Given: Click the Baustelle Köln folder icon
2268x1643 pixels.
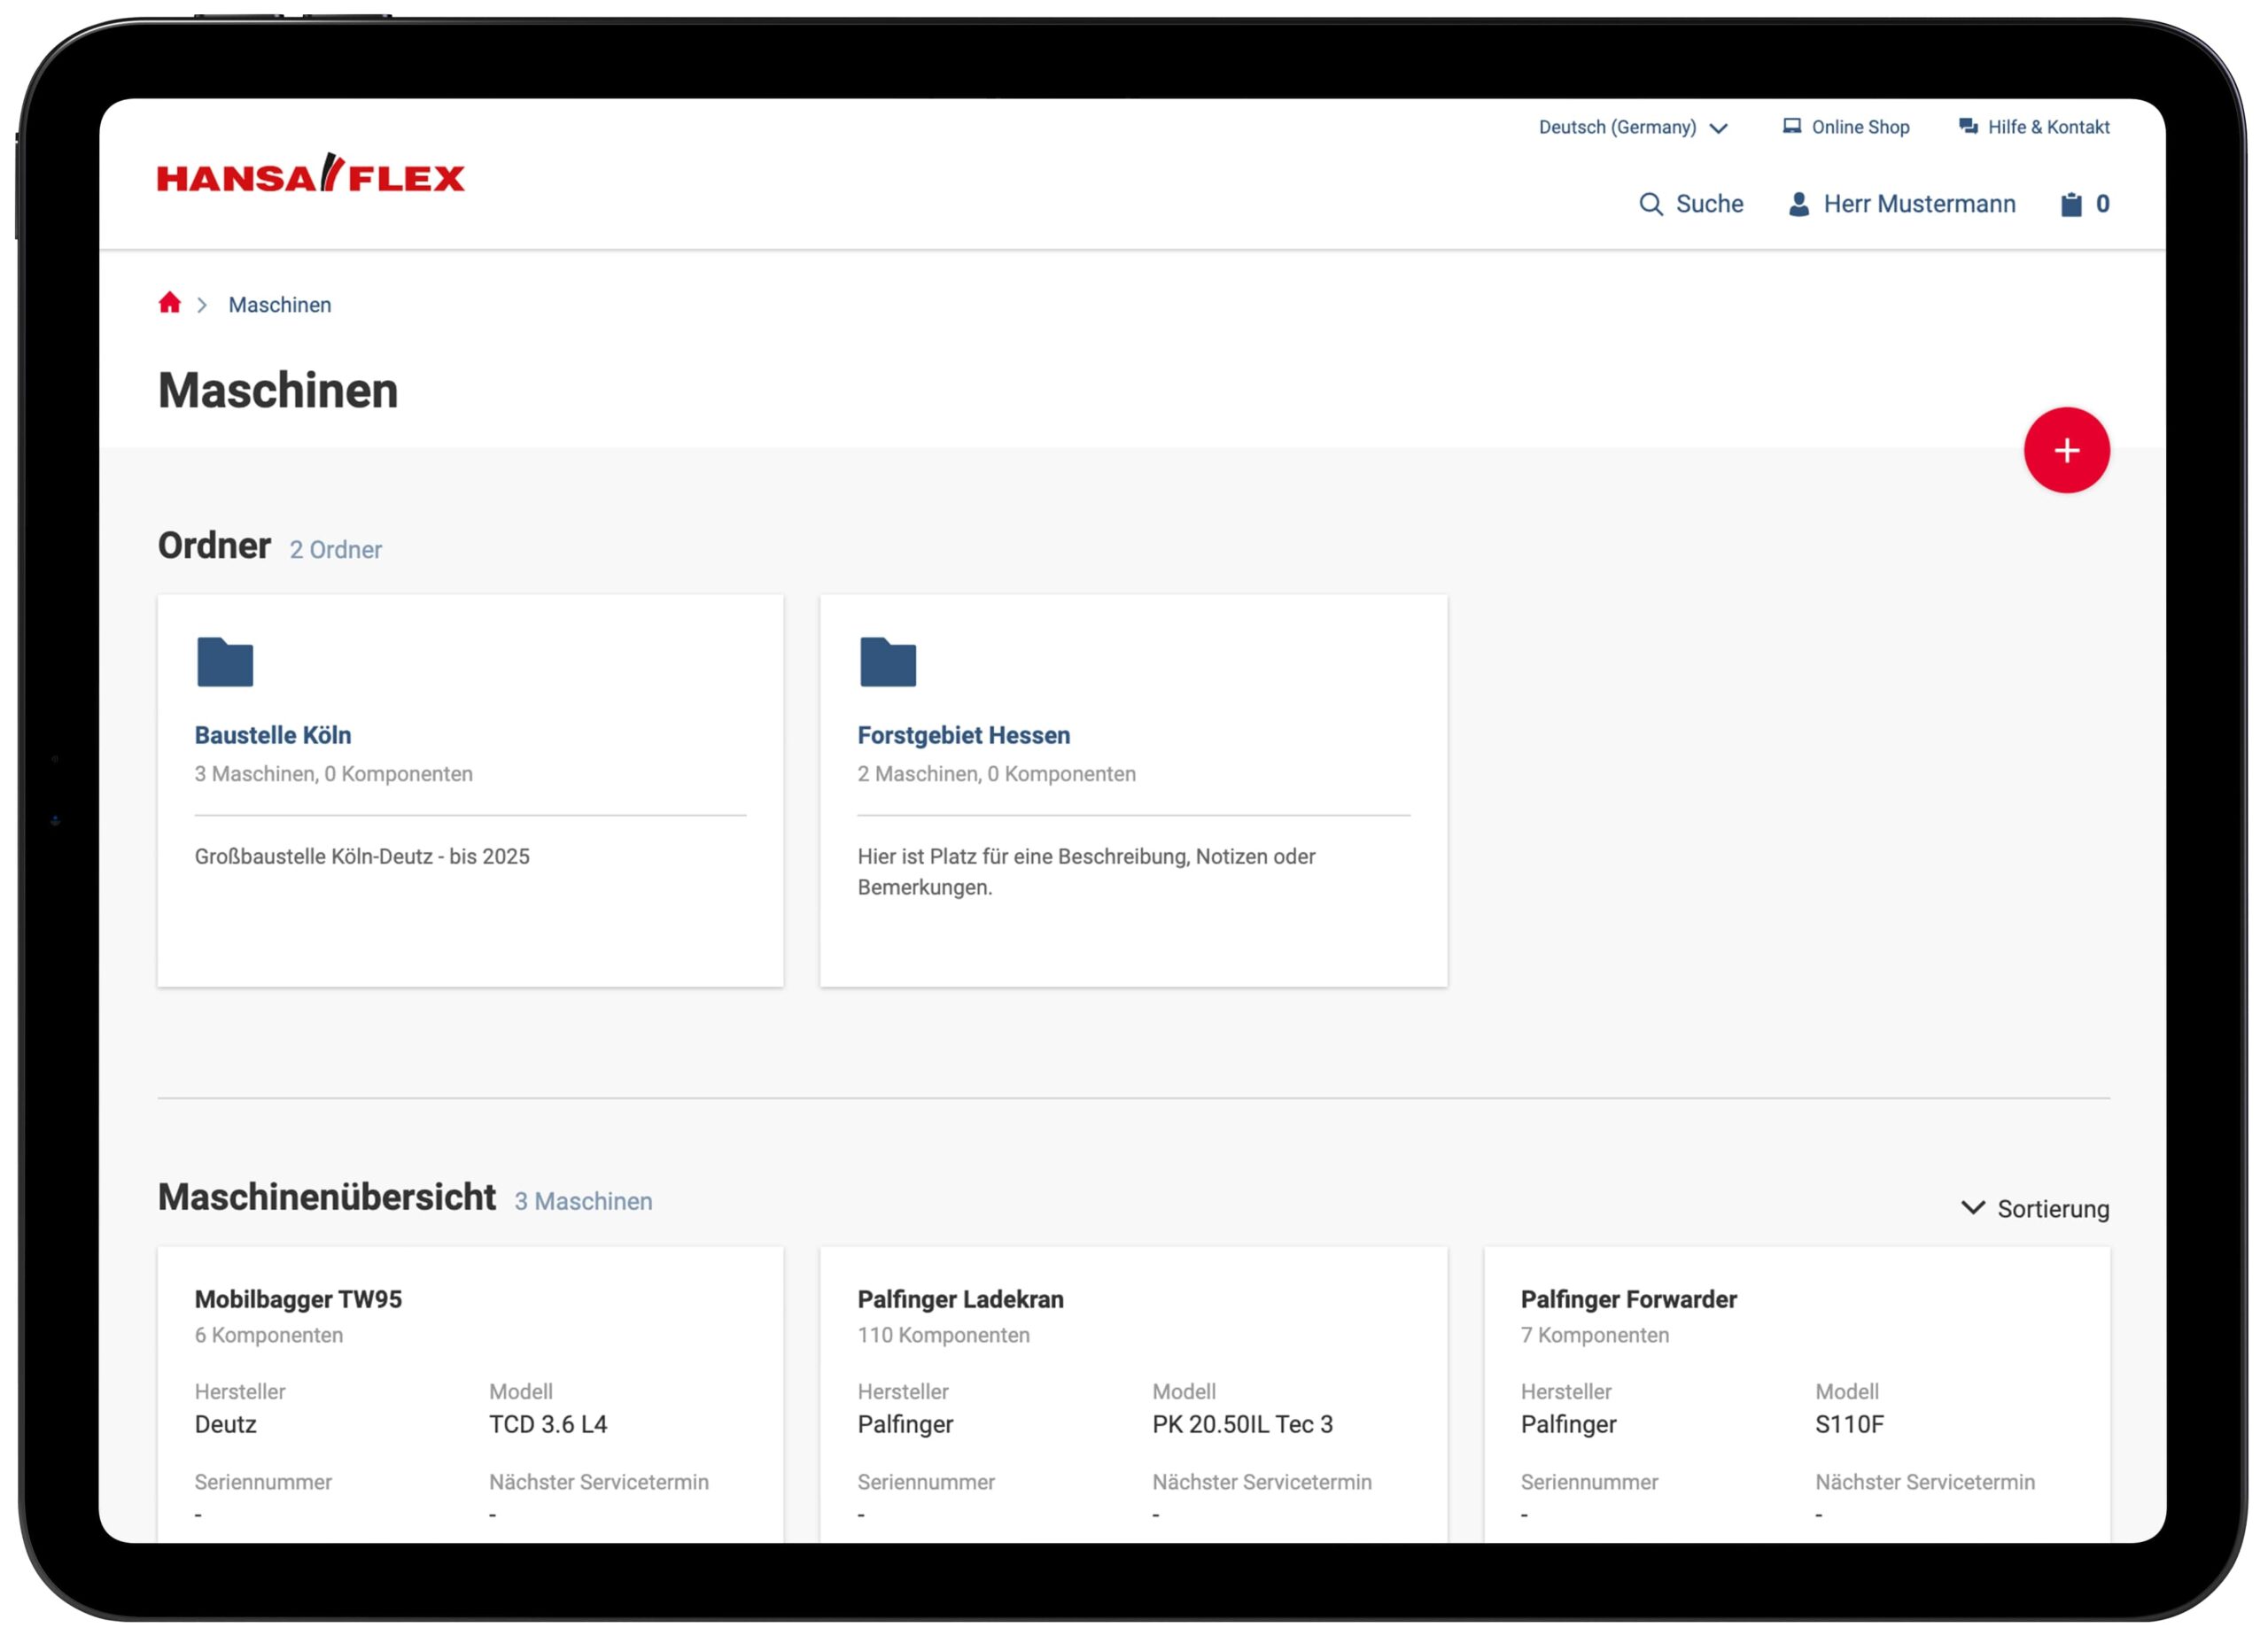Looking at the screenshot, I should tap(225, 662).
